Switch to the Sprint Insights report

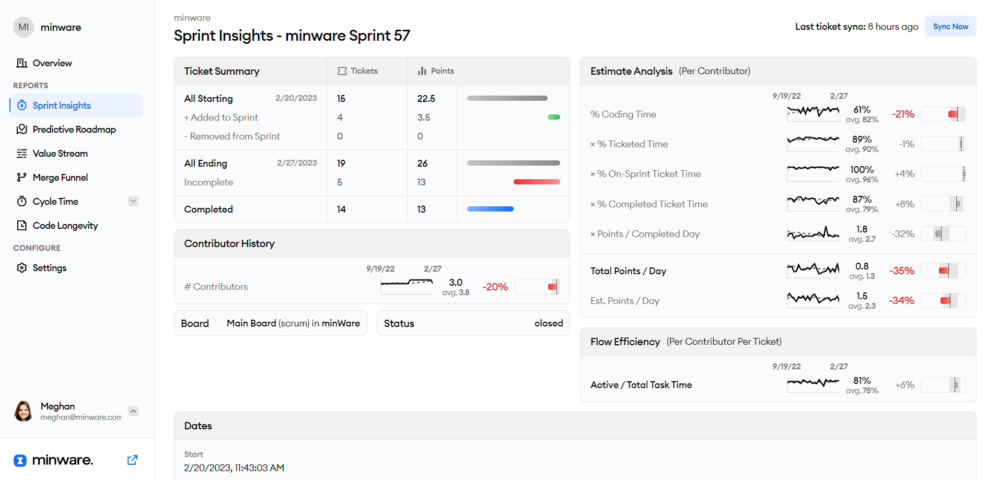tap(62, 105)
